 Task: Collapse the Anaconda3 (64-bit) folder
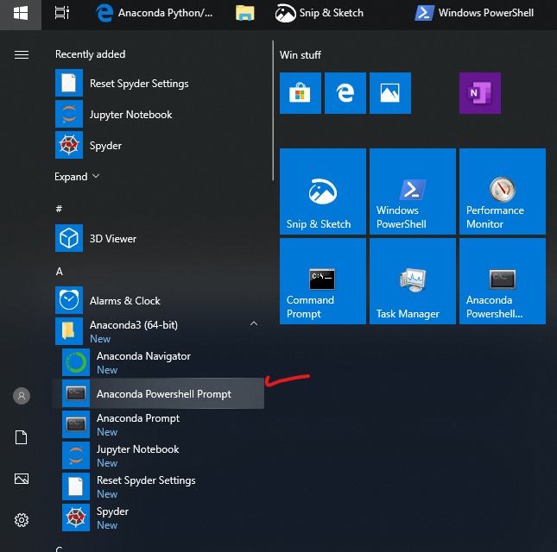tap(253, 324)
